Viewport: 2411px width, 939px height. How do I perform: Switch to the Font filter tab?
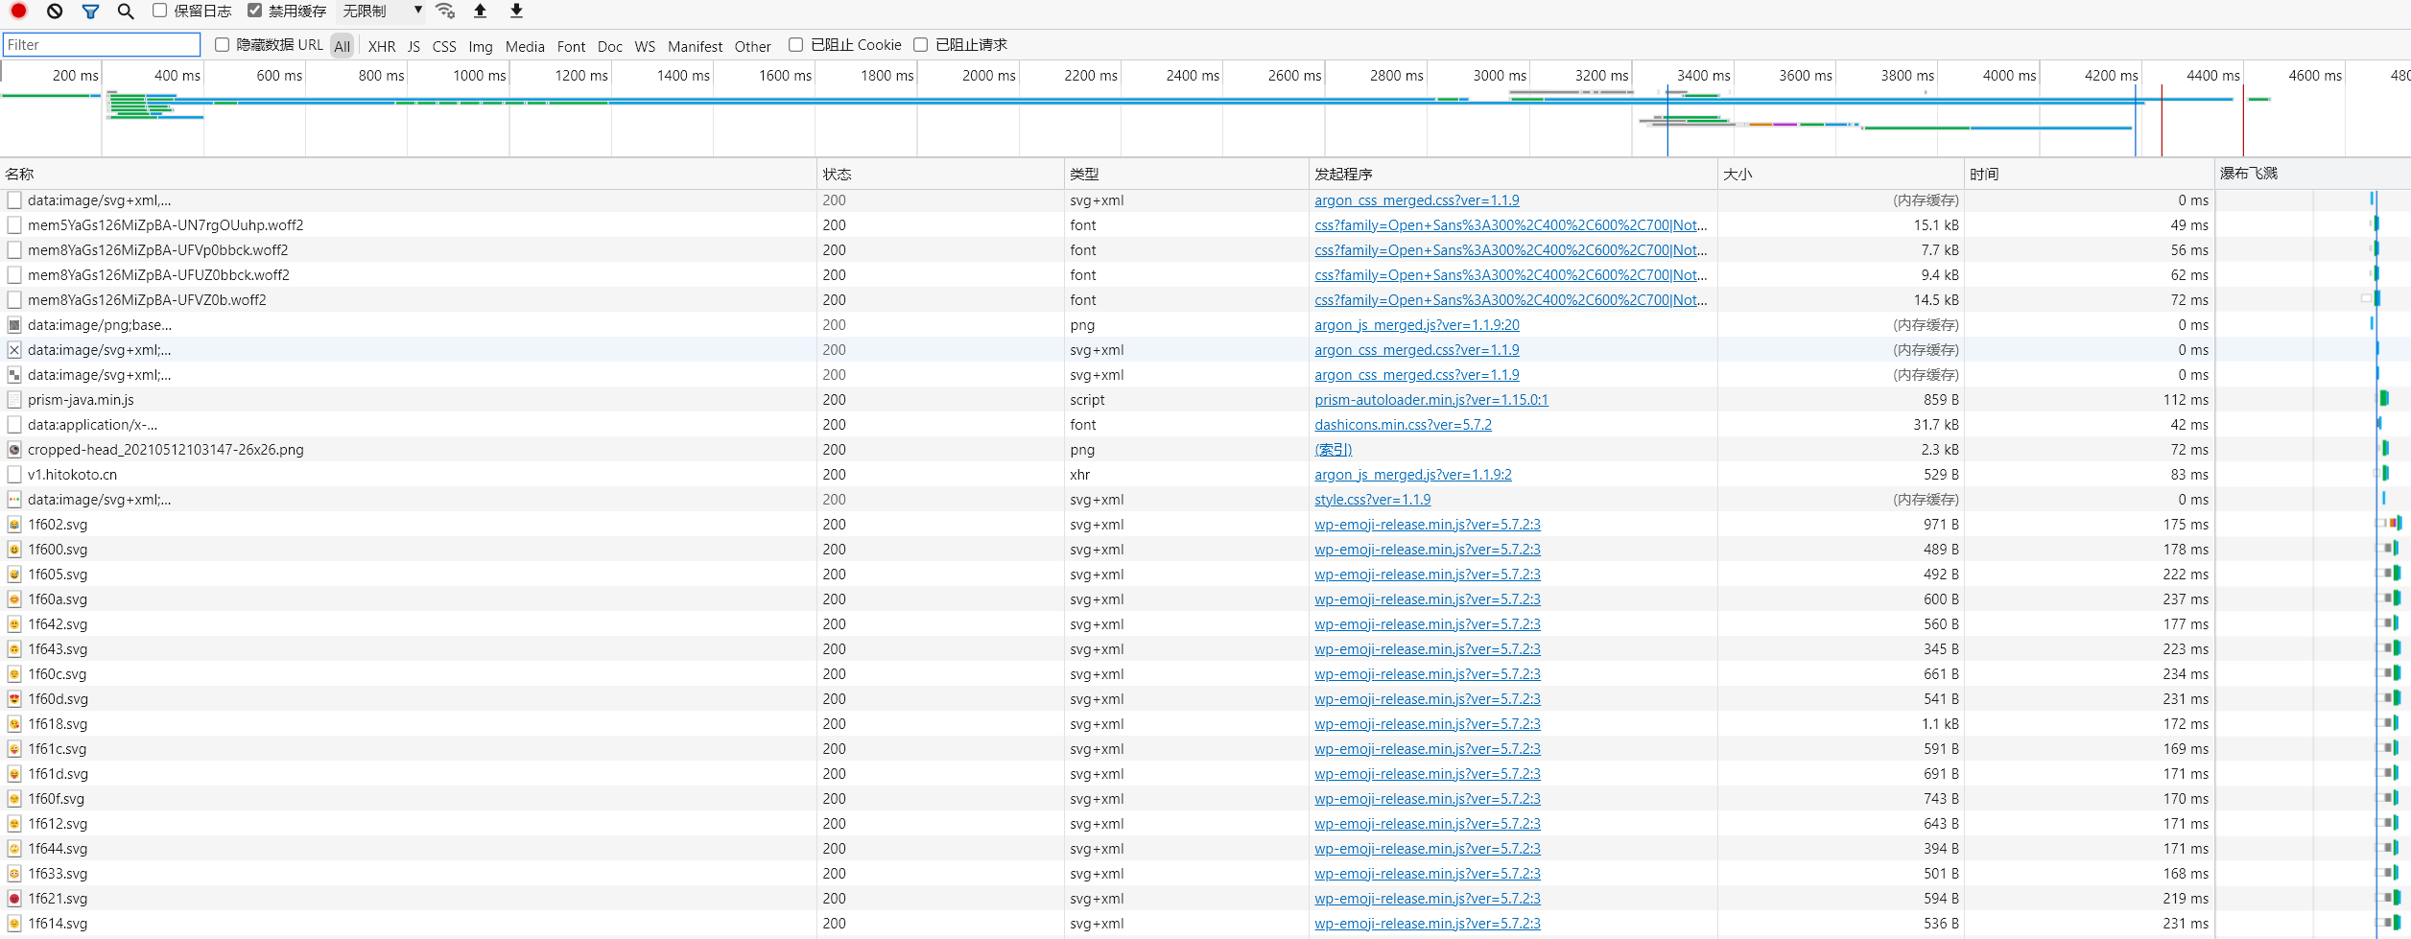coord(571,45)
